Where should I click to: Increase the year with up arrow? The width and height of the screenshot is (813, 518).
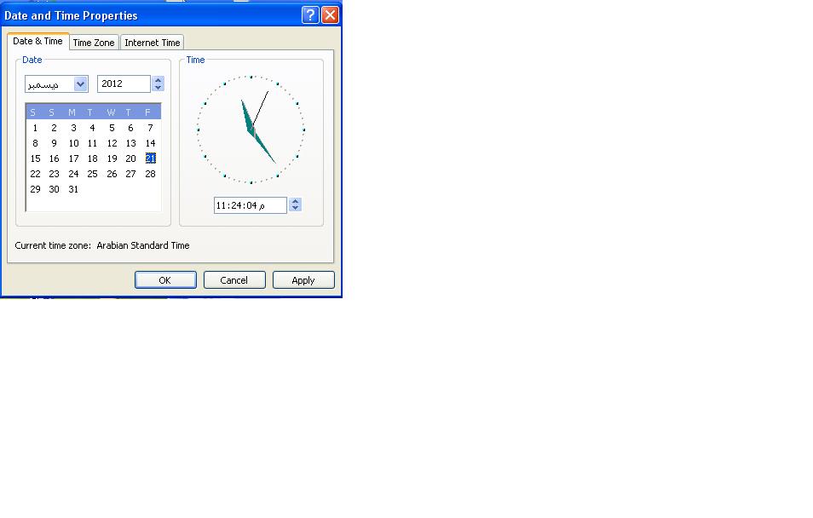tap(158, 80)
